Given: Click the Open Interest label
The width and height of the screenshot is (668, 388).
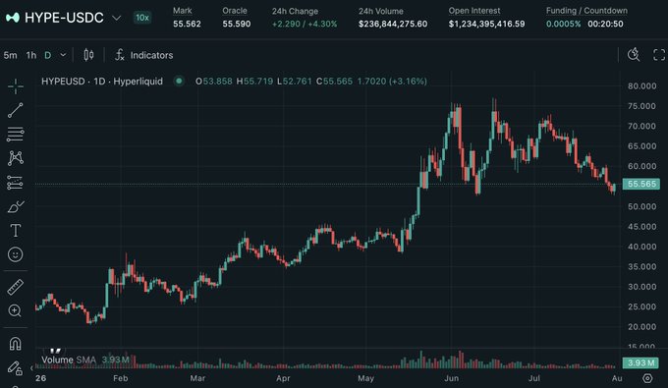Looking at the screenshot, I should pyautogui.click(x=474, y=11).
